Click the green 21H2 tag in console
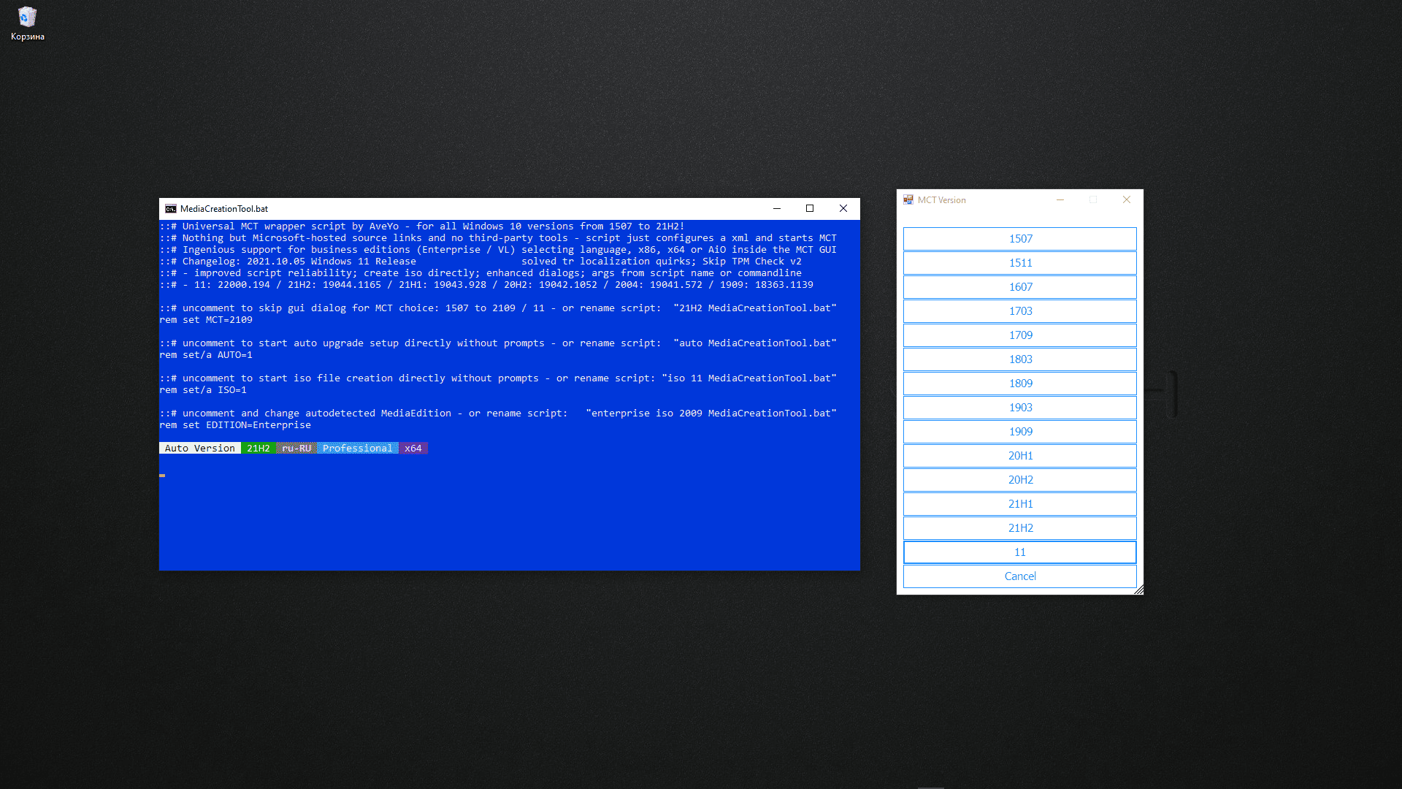Screen dimensions: 1402x789 click(258, 449)
